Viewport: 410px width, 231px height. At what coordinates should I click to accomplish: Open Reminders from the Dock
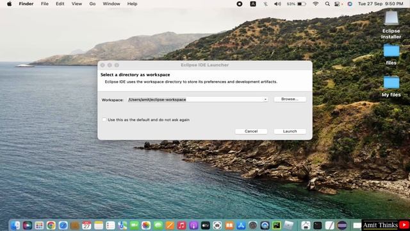point(110,225)
